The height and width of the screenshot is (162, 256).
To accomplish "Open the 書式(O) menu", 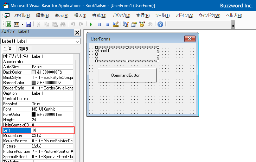I will point(99,15).
